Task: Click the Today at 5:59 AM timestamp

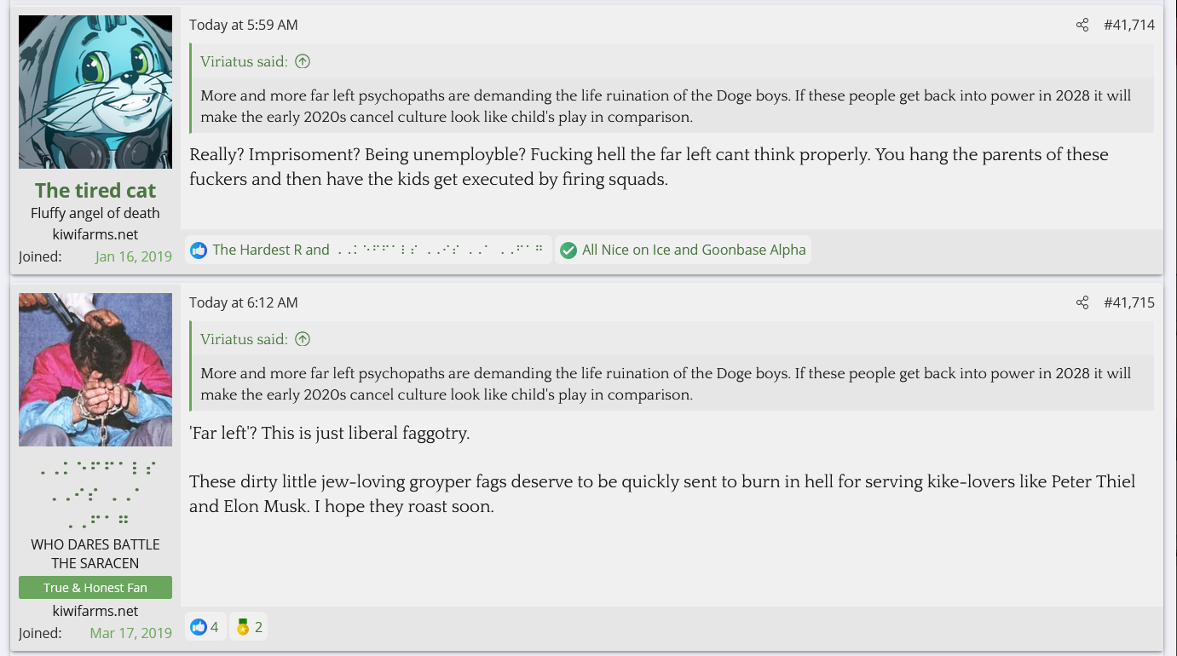Action: 244,26
